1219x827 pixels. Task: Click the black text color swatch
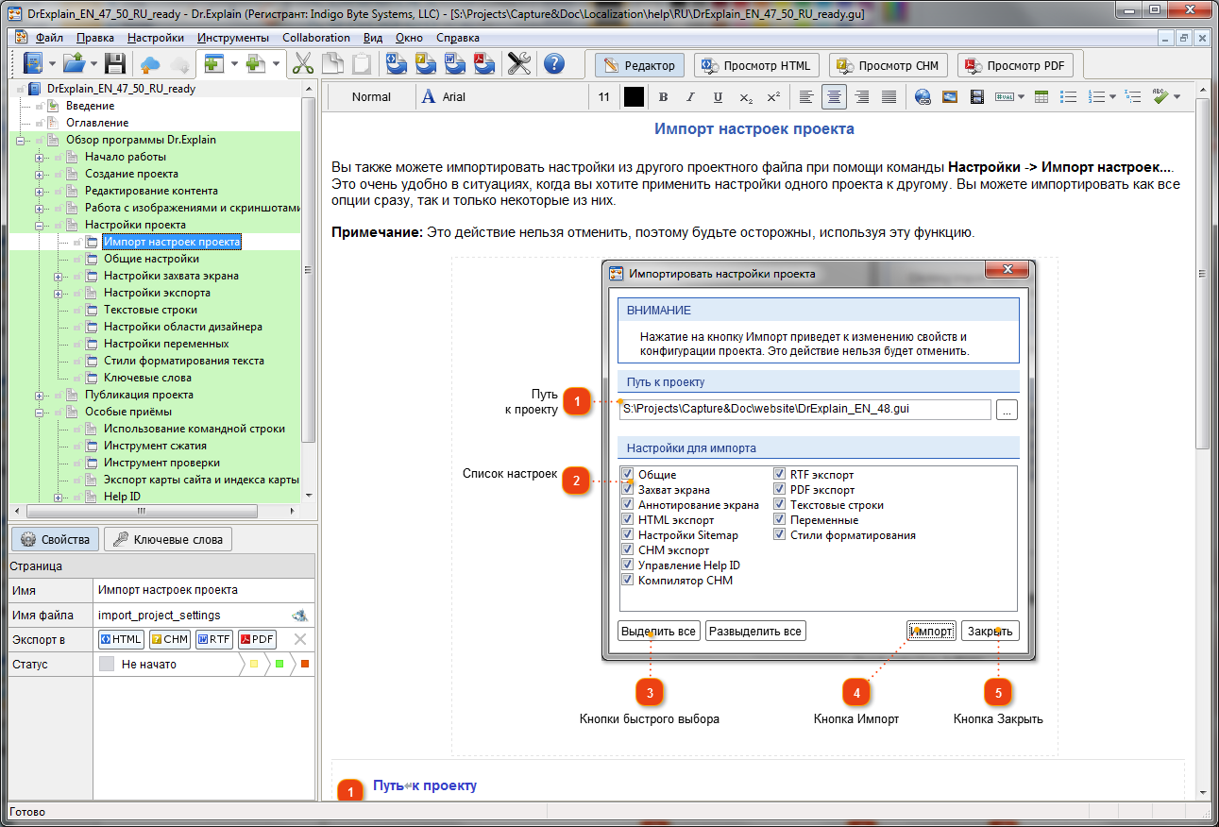pyautogui.click(x=633, y=96)
